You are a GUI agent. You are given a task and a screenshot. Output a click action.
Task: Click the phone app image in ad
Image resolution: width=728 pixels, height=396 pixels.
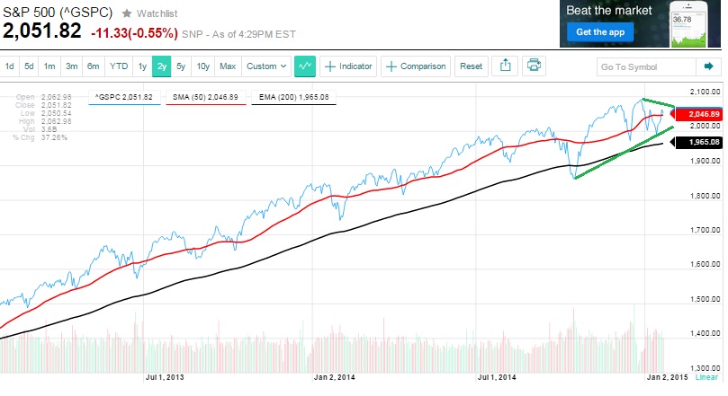coord(688,22)
